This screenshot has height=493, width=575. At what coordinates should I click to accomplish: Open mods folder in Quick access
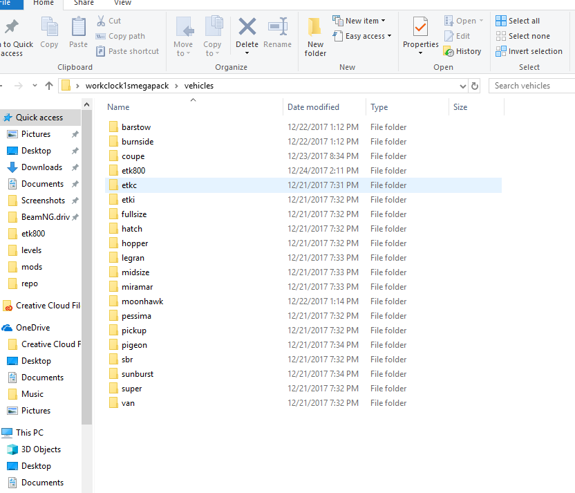(25, 267)
